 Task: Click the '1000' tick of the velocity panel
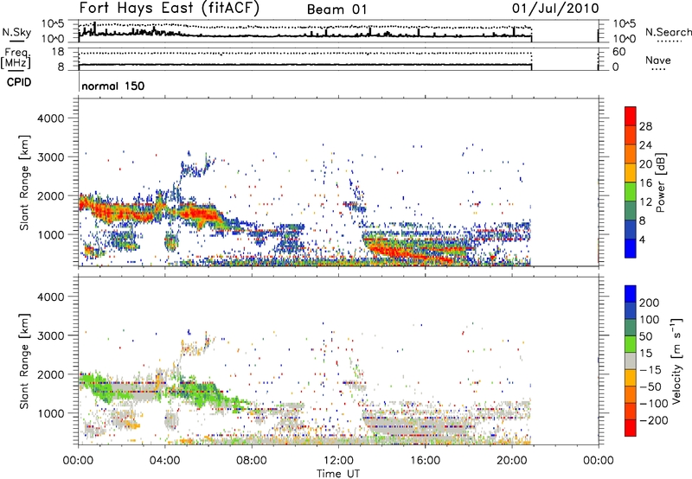pos(50,412)
